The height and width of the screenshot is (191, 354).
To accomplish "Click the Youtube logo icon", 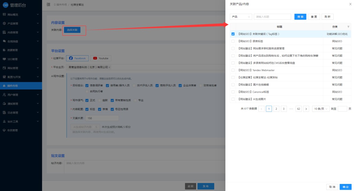I will pyautogui.click(x=95, y=58).
